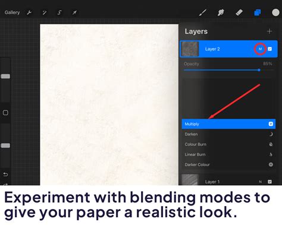
Task: Click the Layer 2 thumbnail
Action: pos(190,49)
